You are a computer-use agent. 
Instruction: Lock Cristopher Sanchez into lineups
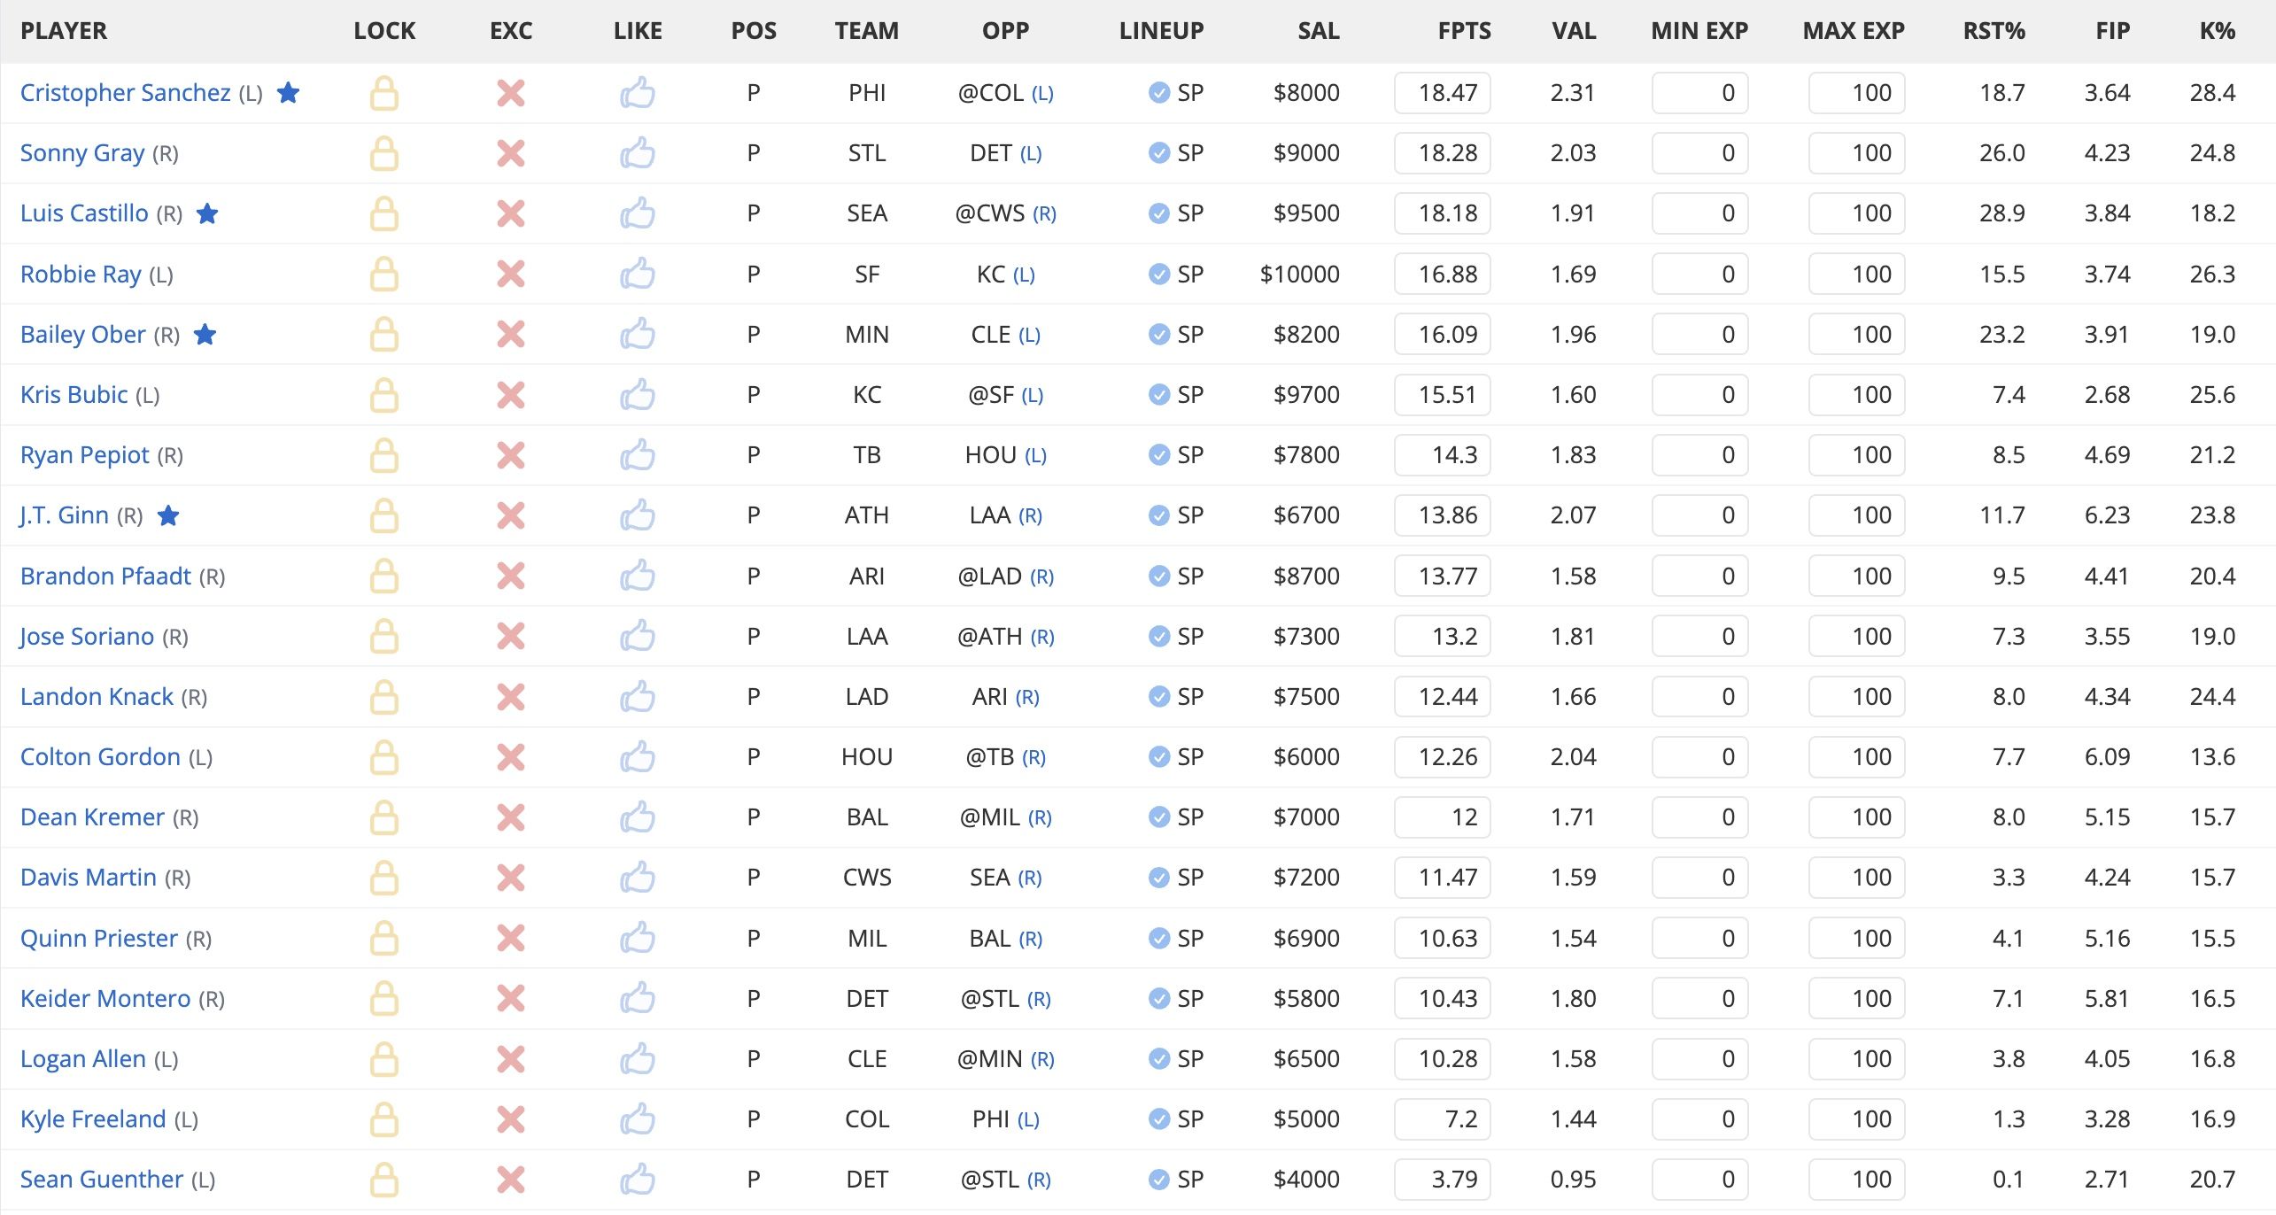tap(383, 93)
